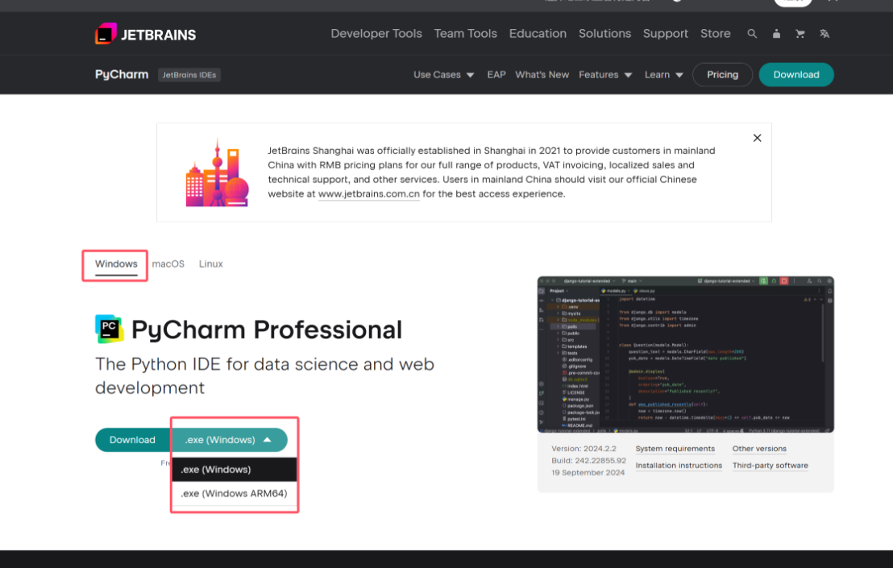This screenshot has width=893, height=568.
Task: Expand the Features dropdown
Action: (605, 75)
